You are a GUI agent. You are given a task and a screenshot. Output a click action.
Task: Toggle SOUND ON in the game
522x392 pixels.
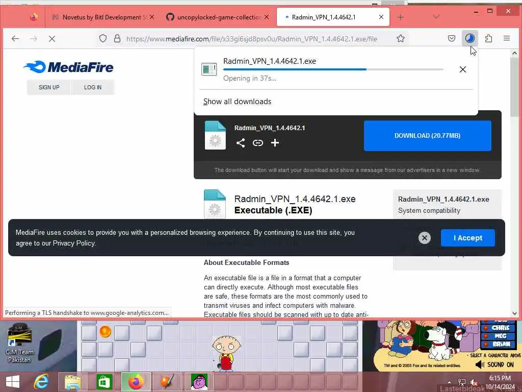pyautogui.click(x=494, y=364)
